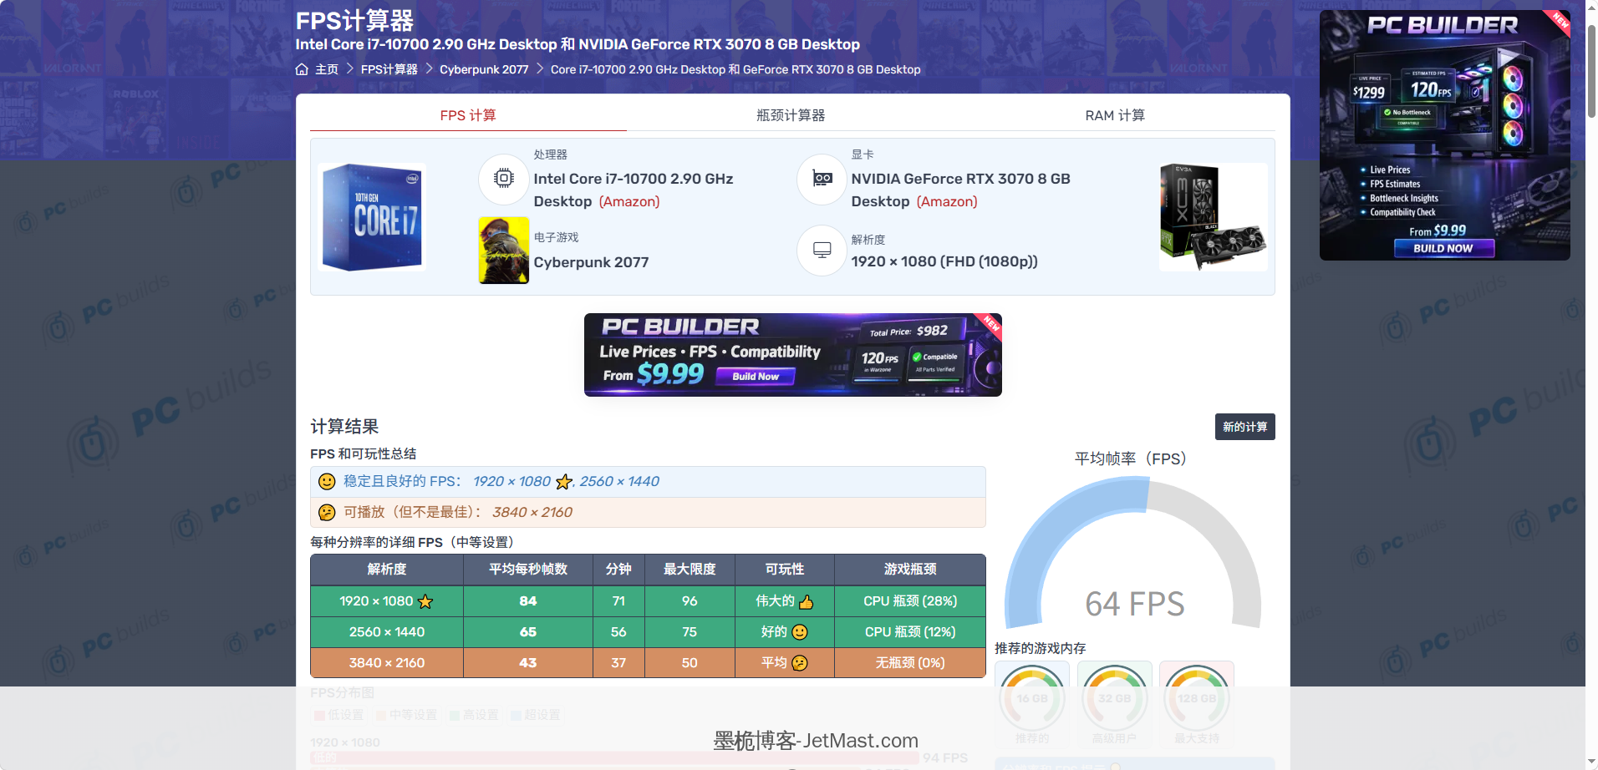Click the Build Now button in center banner
The image size is (1598, 770).
tap(756, 377)
